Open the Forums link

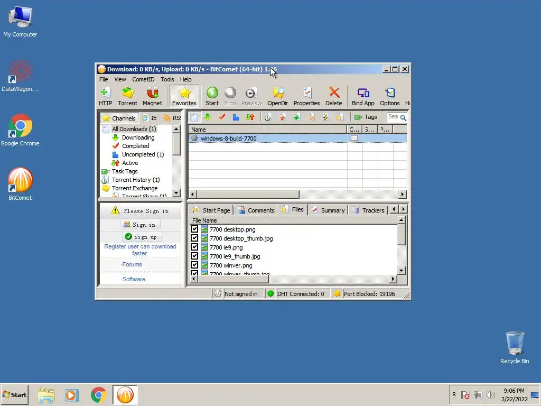pos(132,264)
